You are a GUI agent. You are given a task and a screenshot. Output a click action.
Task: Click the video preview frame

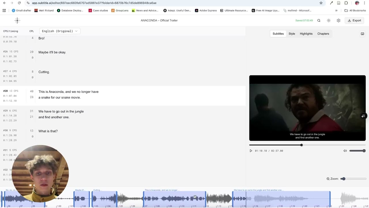point(307,108)
